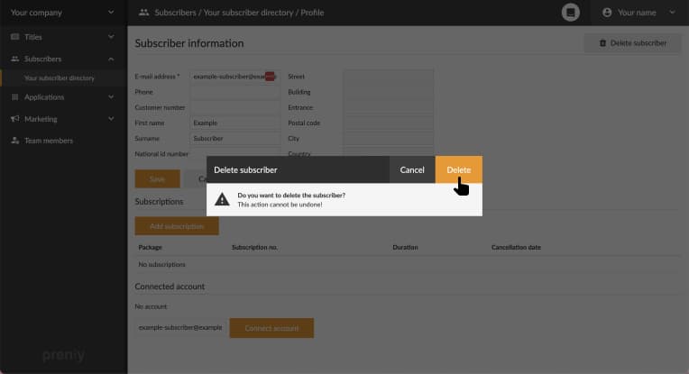Click the warning triangle icon in dialog
Image resolution: width=689 pixels, height=374 pixels.
(x=222, y=199)
